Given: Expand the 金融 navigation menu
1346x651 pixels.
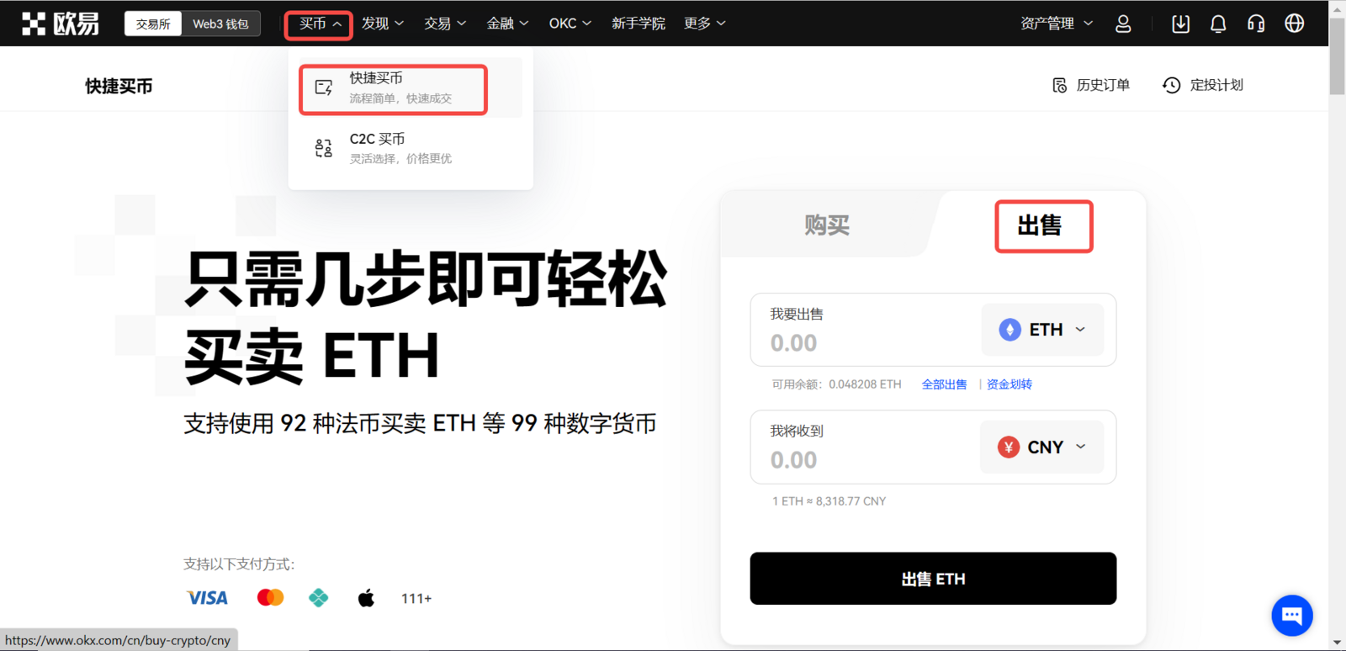Looking at the screenshot, I should pos(507,24).
